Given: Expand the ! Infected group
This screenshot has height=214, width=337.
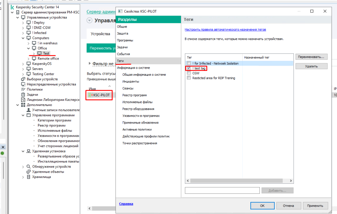Looking at the screenshot, I should (x=23, y=33).
